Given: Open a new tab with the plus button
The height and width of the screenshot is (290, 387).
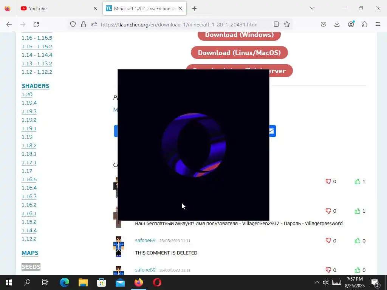Looking at the screenshot, I should pos(195,9).
